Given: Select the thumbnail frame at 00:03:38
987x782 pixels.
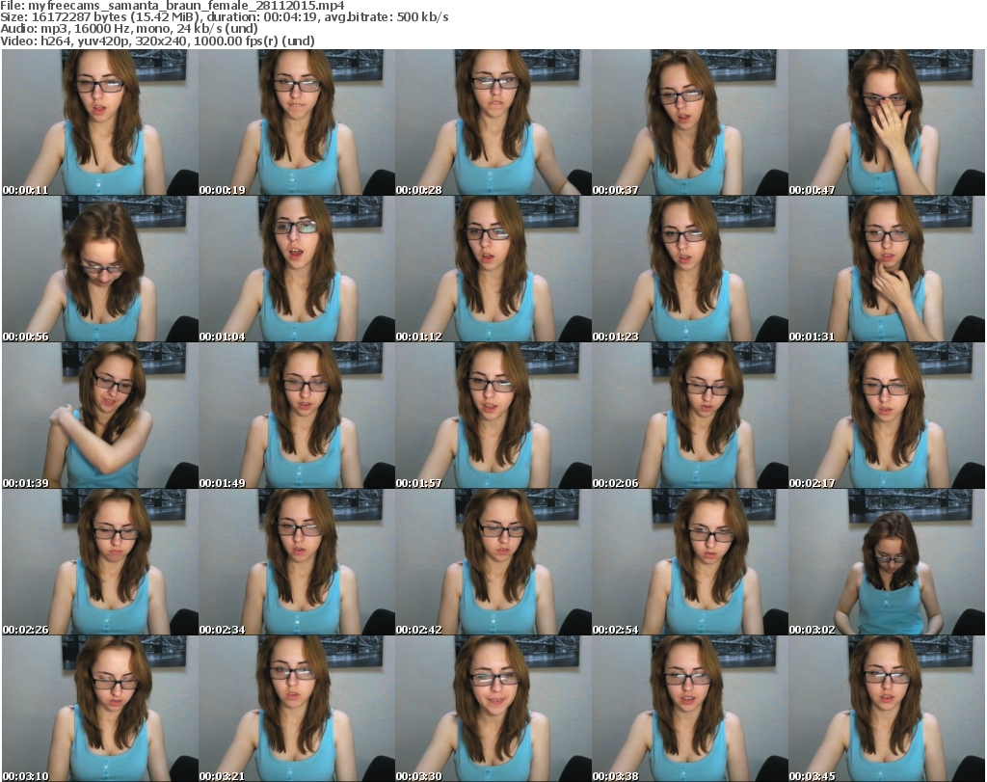Looking at the screenshot, I should (x=690, y=709).
